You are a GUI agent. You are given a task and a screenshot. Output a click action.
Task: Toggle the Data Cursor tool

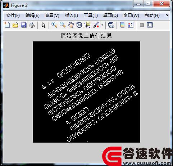[87, 25]
